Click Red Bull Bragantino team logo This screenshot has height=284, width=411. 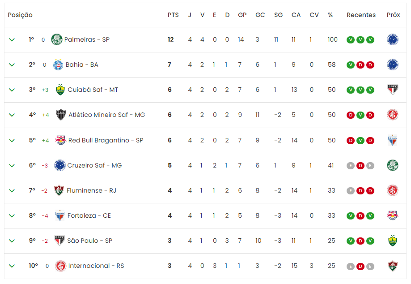(x=60, y=140)
